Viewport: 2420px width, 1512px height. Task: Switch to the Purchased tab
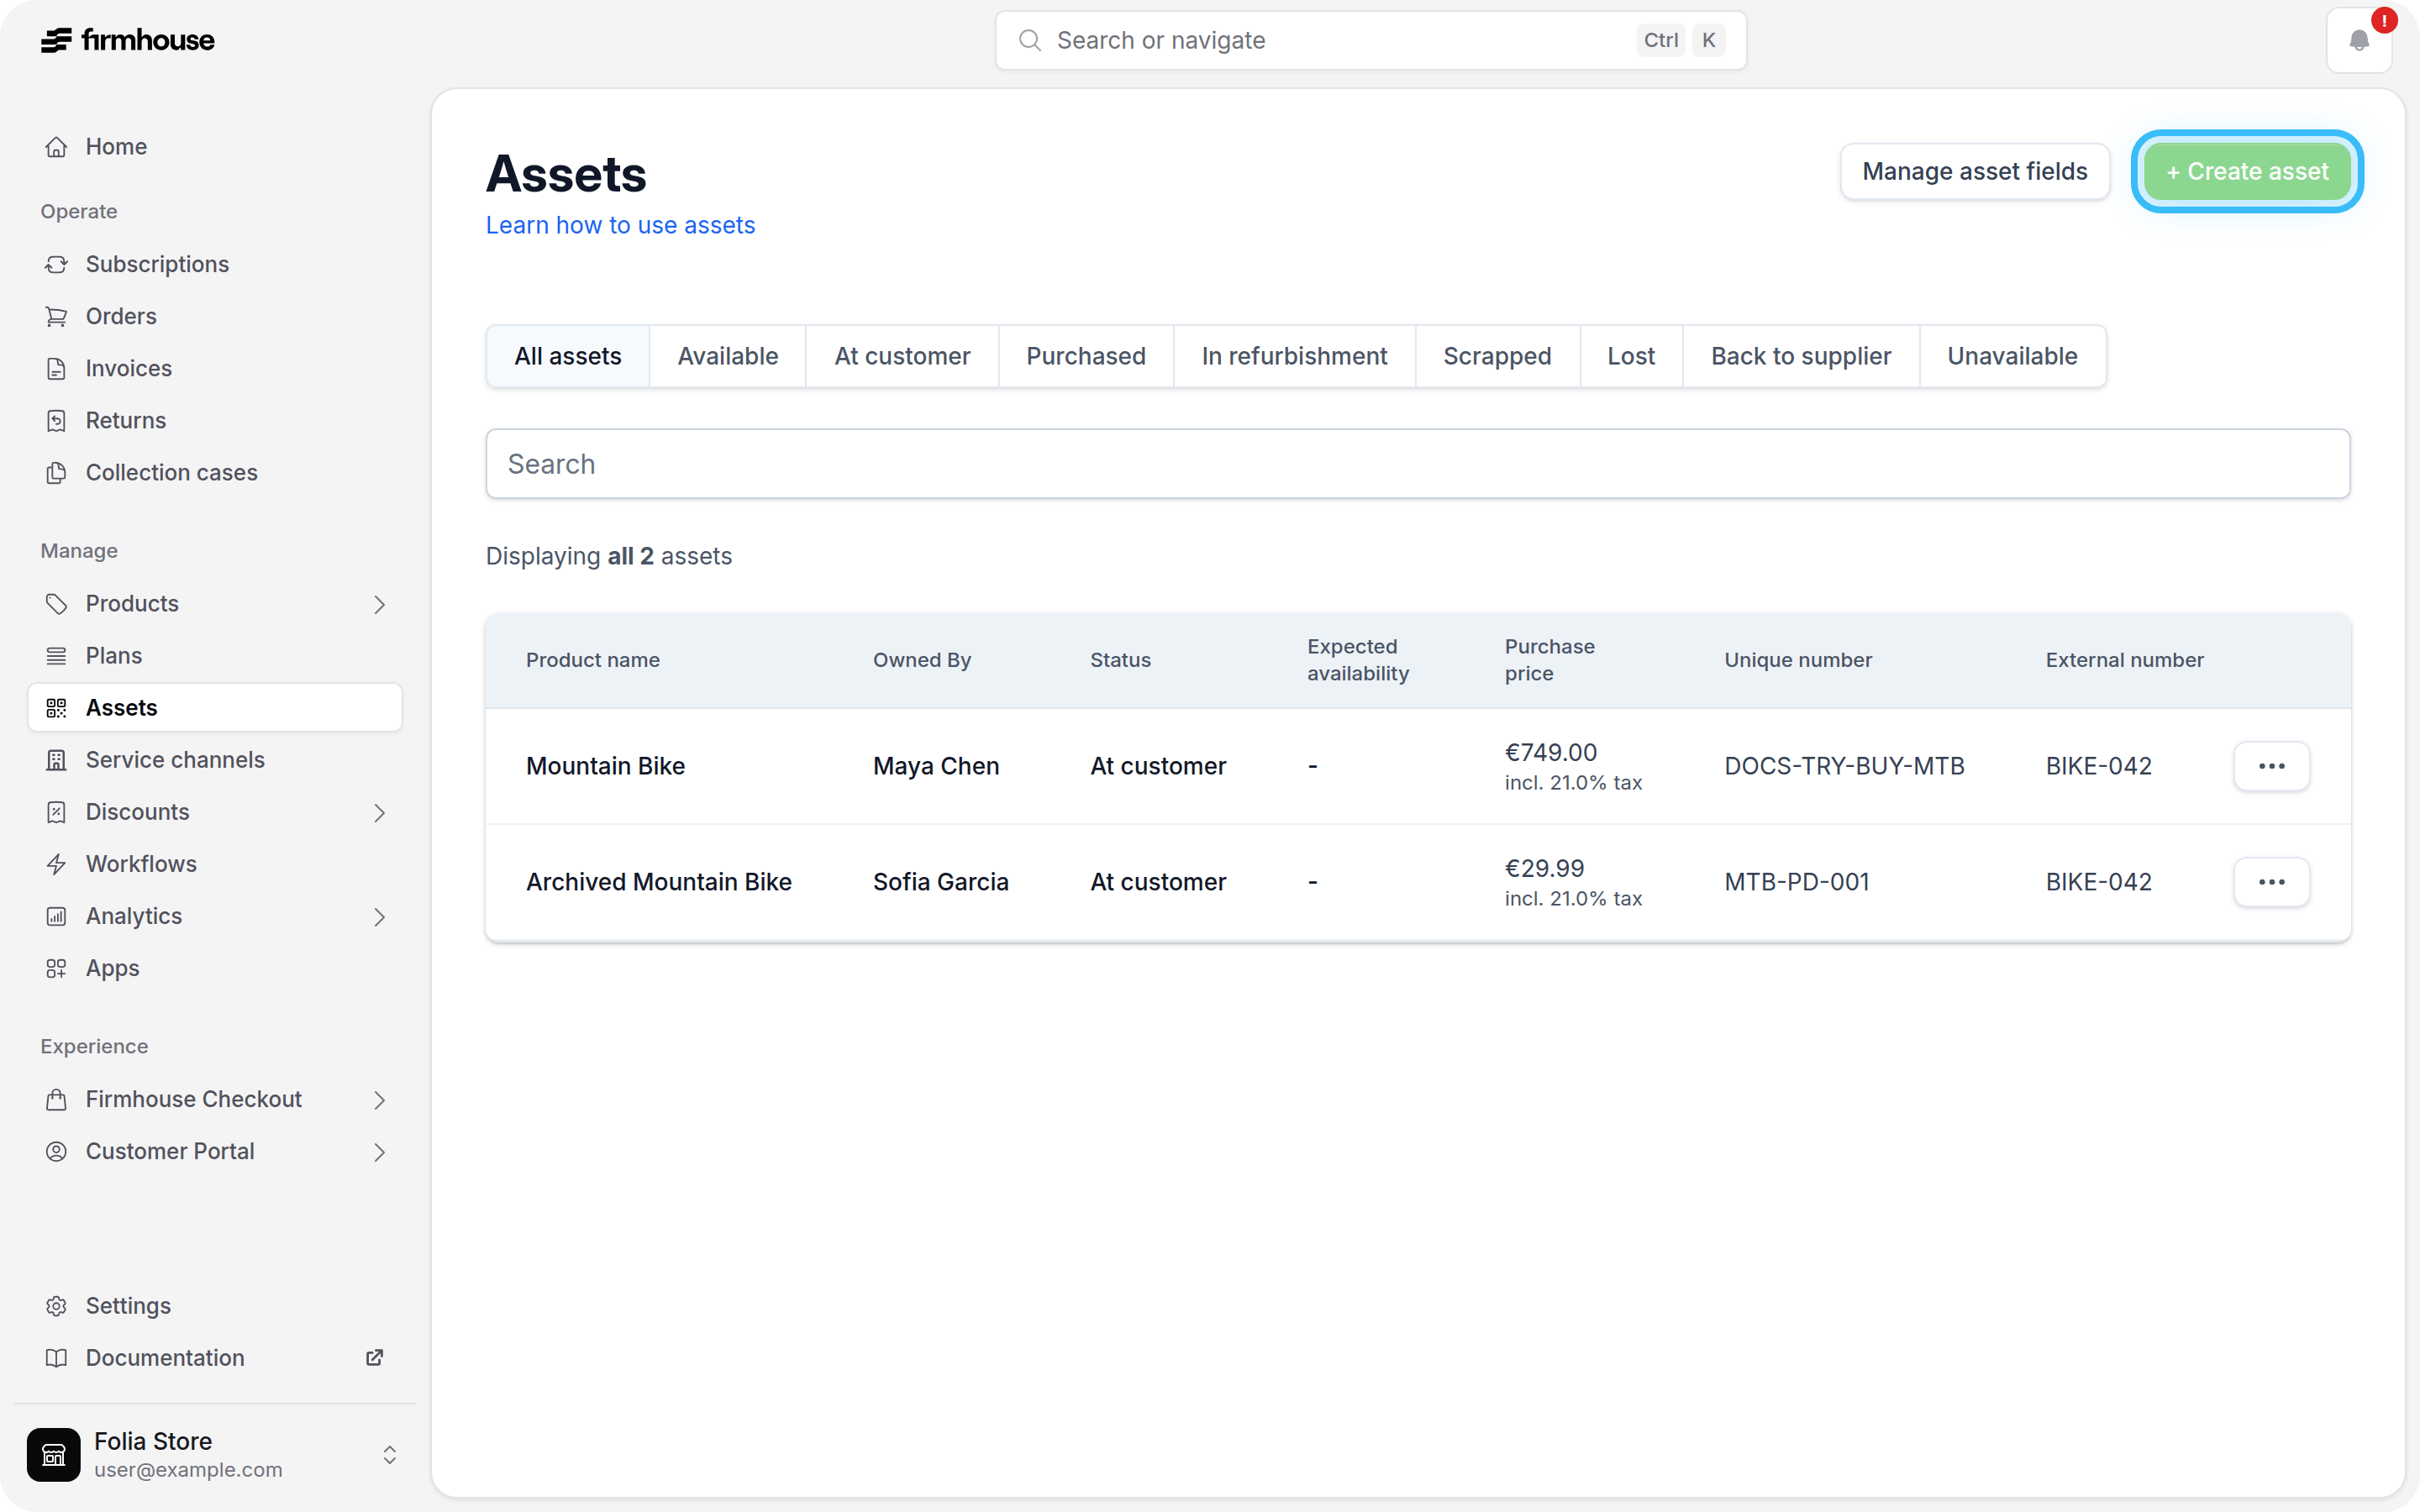tap(1086, 356)
